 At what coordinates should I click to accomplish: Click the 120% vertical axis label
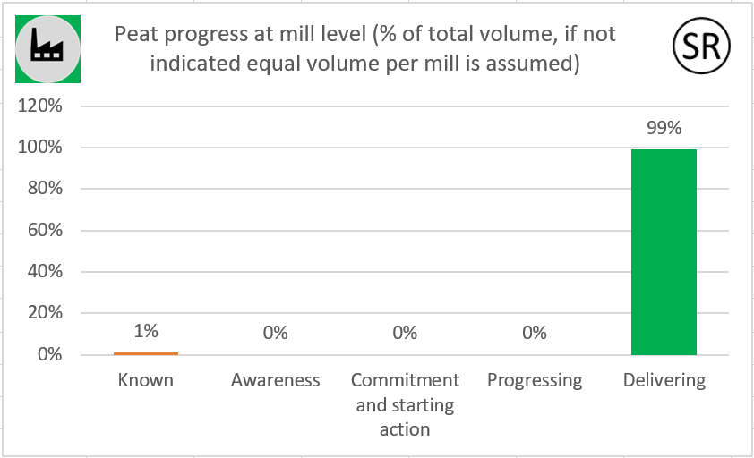pyautogui.click(x=40, y=106)
